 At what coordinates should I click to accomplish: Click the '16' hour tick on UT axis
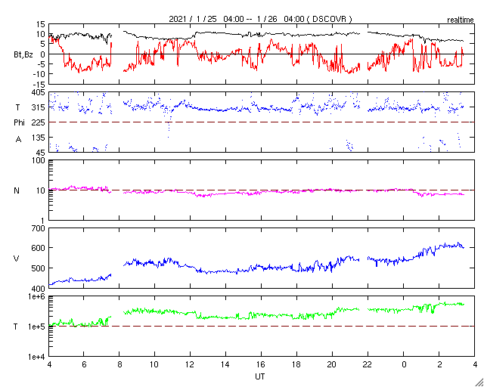(261, 364)
